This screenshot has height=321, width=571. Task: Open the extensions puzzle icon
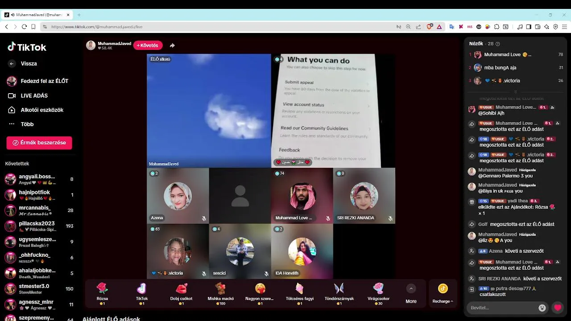tap(497, 27)
